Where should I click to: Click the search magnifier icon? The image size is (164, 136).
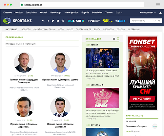(159, 21)
